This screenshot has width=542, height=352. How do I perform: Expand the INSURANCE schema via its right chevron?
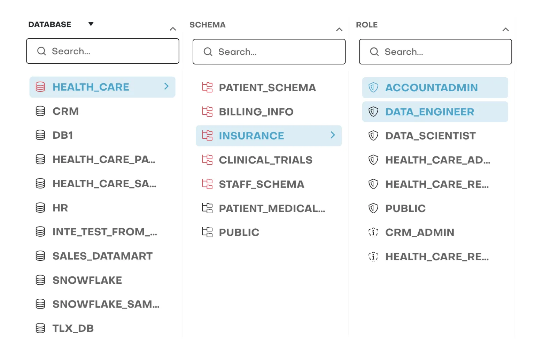point(332,136)
